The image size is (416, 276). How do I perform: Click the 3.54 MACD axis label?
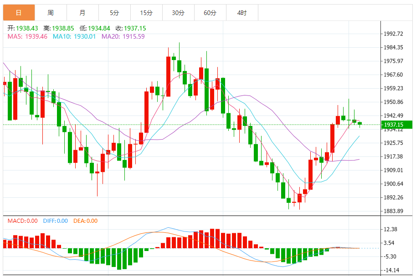point(389,243)
